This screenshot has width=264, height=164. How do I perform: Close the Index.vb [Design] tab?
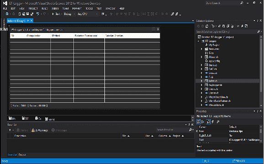coord(32,20)
